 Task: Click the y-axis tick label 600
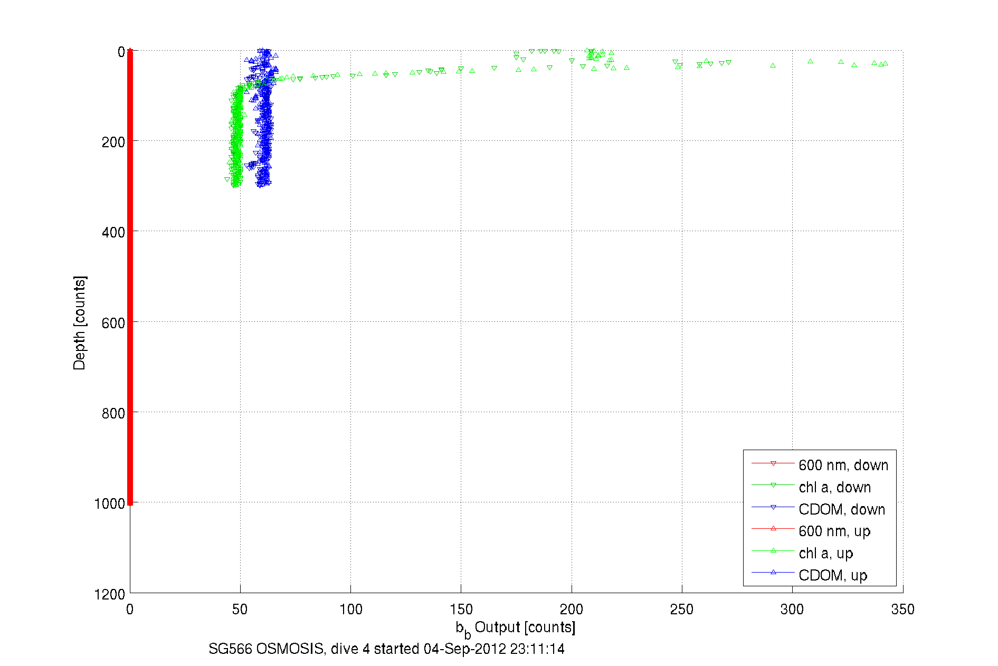click(x=113, y=323)
